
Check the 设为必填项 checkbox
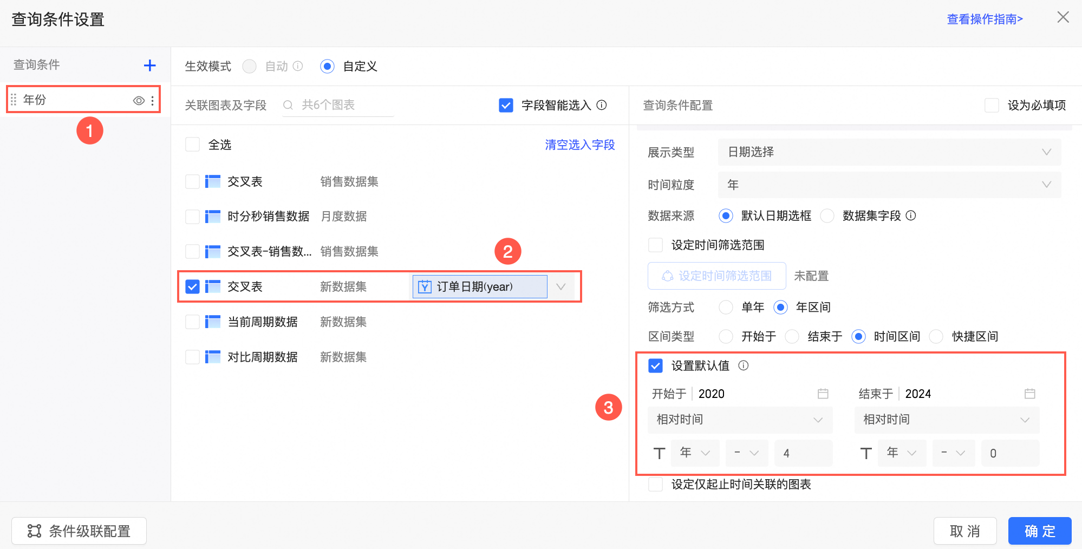click(992, 105)
